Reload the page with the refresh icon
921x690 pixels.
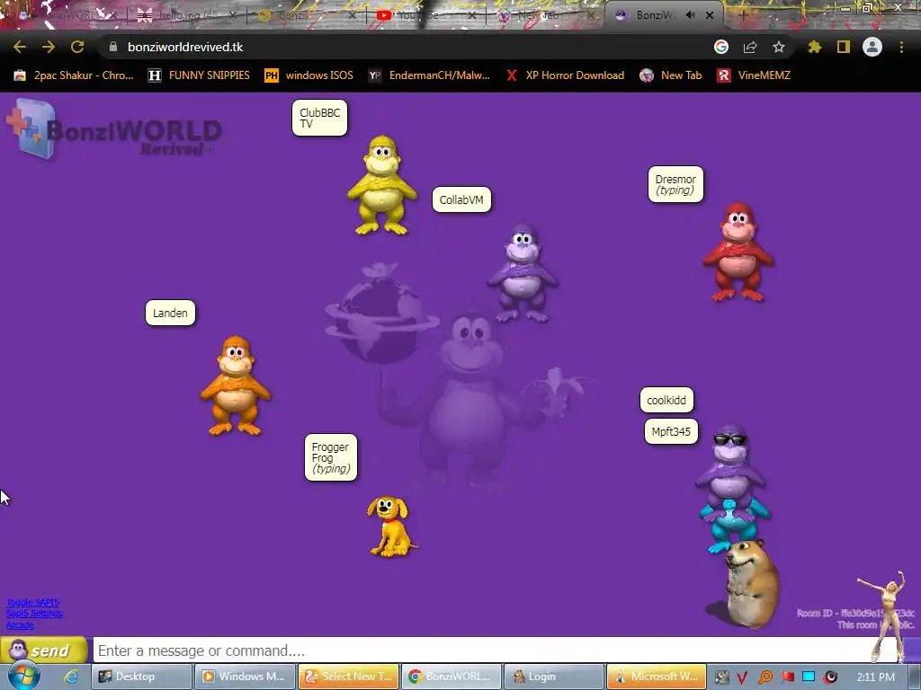(77, 47)
